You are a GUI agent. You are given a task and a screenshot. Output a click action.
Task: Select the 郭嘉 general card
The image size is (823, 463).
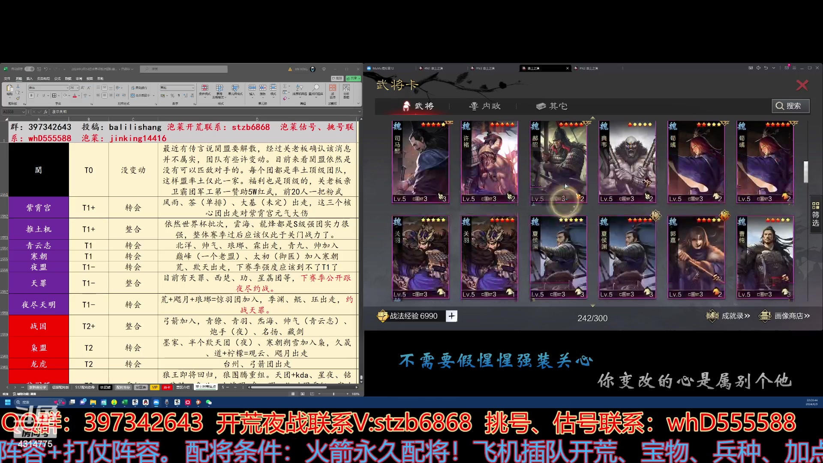pyautogui.click(x=696, y=257)
